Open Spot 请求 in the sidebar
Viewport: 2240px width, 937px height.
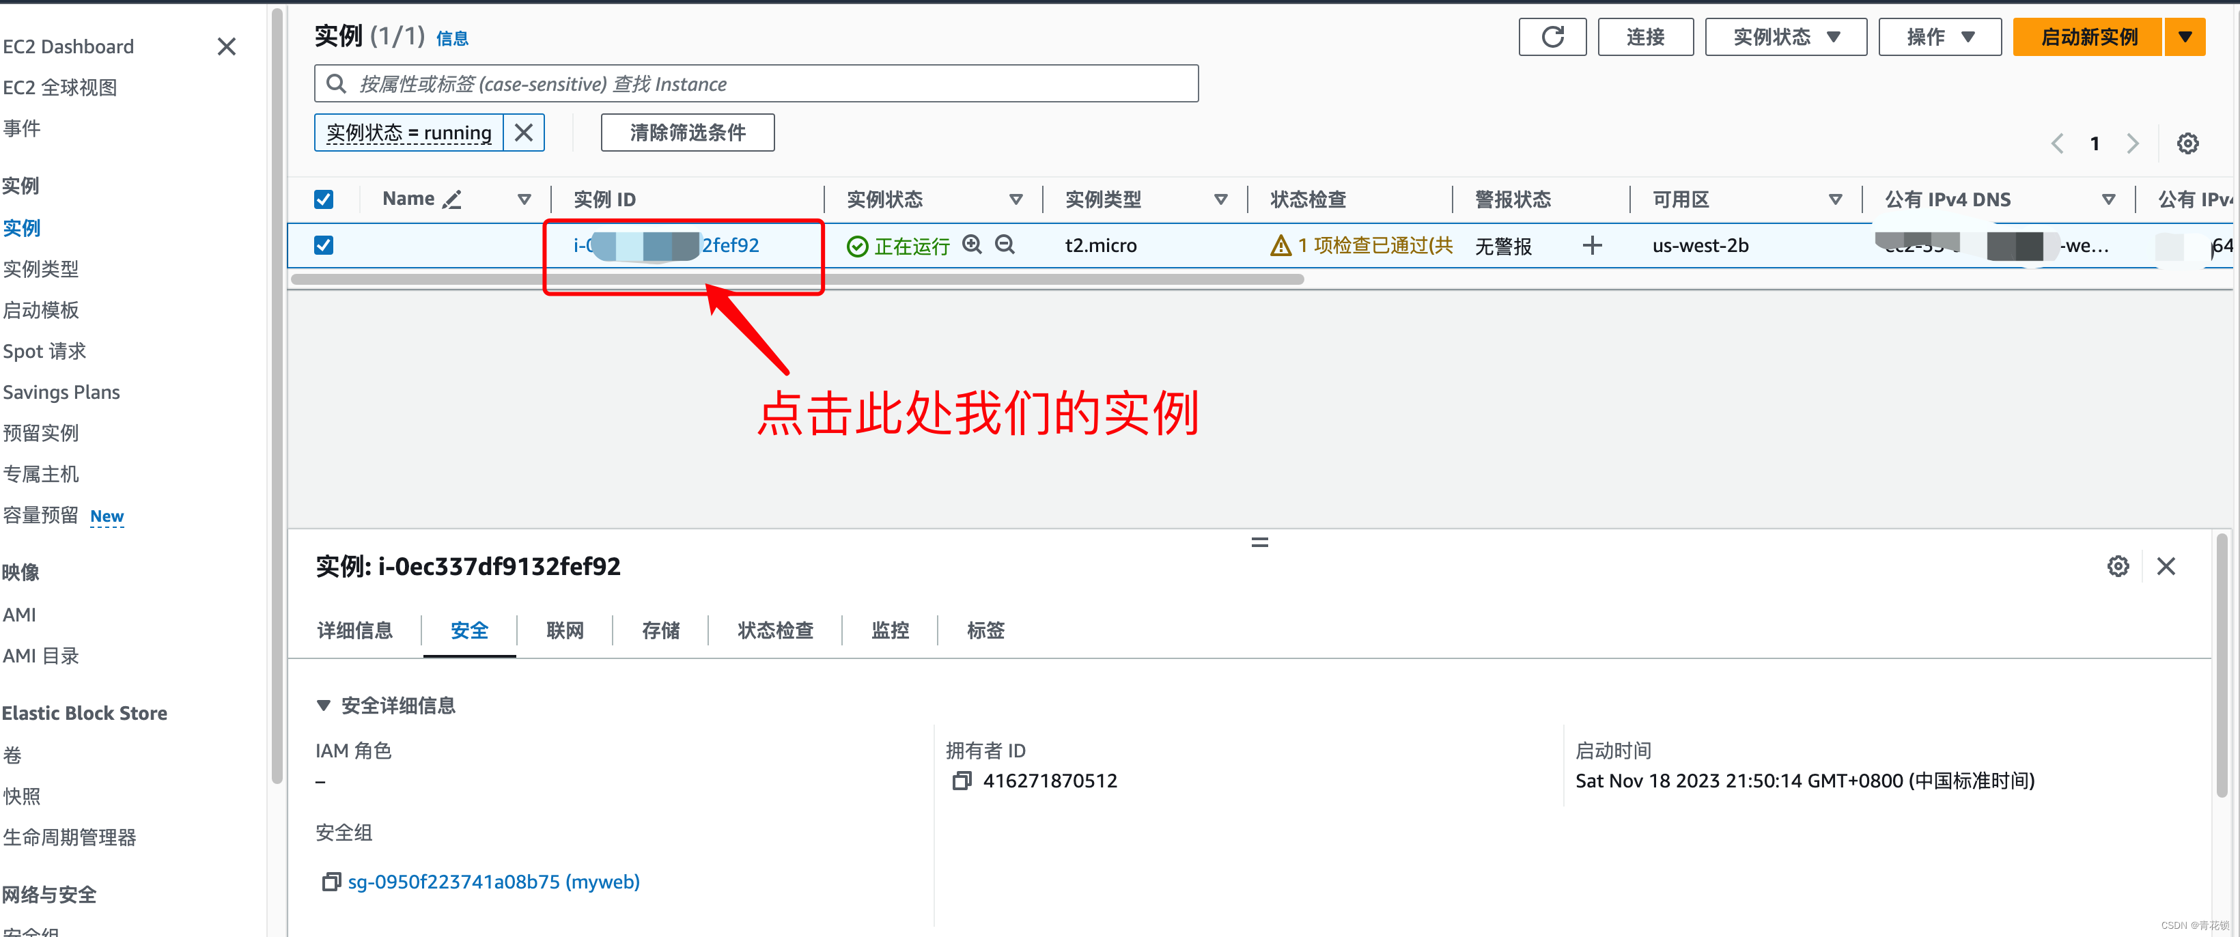click(44, 351)
